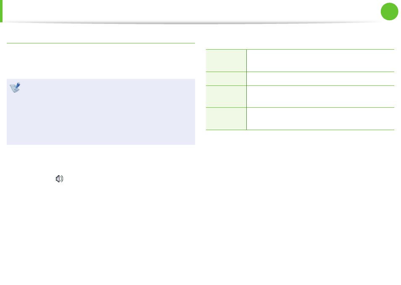
Task: Click the bottom-row white description cell
Action: [320, 119]
